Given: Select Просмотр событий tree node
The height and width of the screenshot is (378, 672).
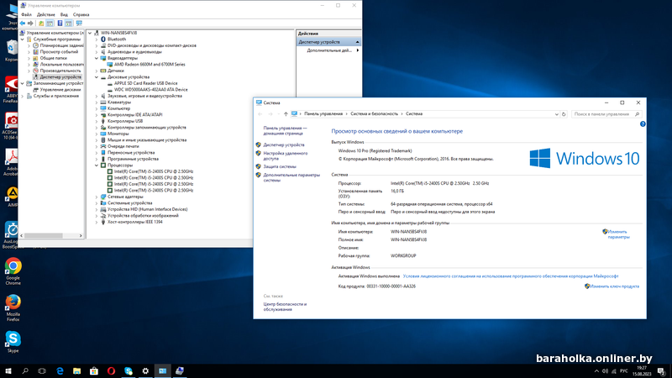Looking at the screenshot, I should tap(59, 52).
